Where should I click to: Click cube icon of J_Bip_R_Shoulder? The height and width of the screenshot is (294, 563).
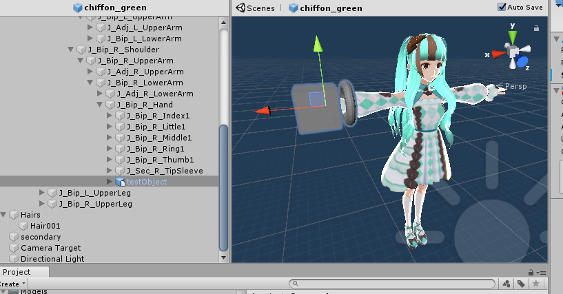tap(81, 50)
